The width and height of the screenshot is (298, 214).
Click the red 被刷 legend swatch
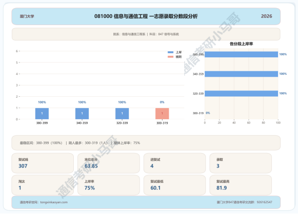pyautogui.click(x=170, y=57)
